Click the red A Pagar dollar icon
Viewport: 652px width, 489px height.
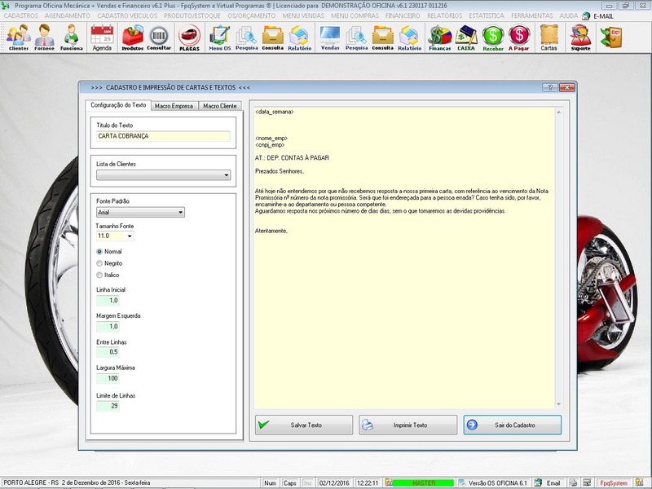click(519, 37)
